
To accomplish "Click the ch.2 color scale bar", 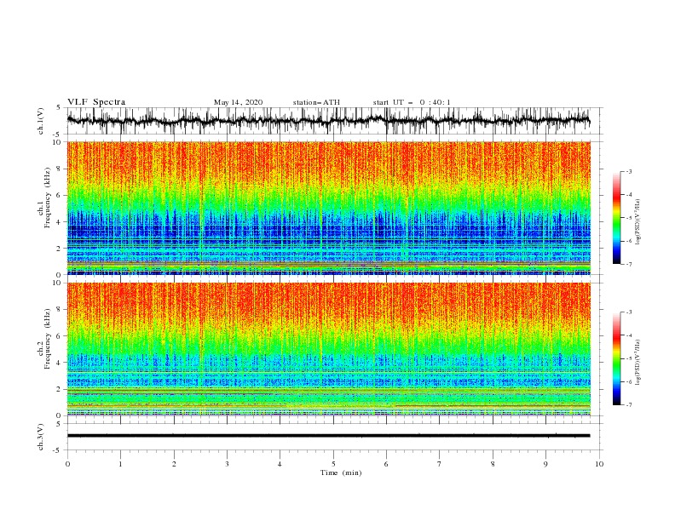I will click(616, 358).
